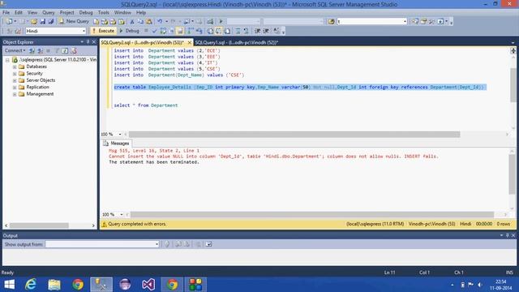The width and height of the screenshot is (519, 292).
Task: Select the Databases folder in Object Explorer
Action: (36, 67)
